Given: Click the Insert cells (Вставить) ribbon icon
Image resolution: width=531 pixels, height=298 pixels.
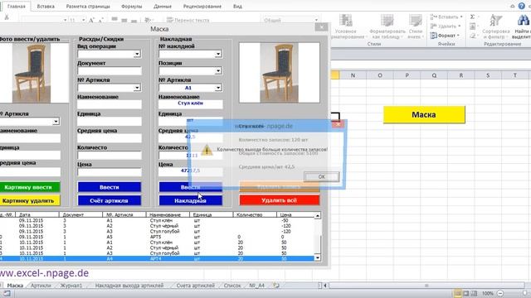Looking at the screenshot, I should [x=433, y=17].
